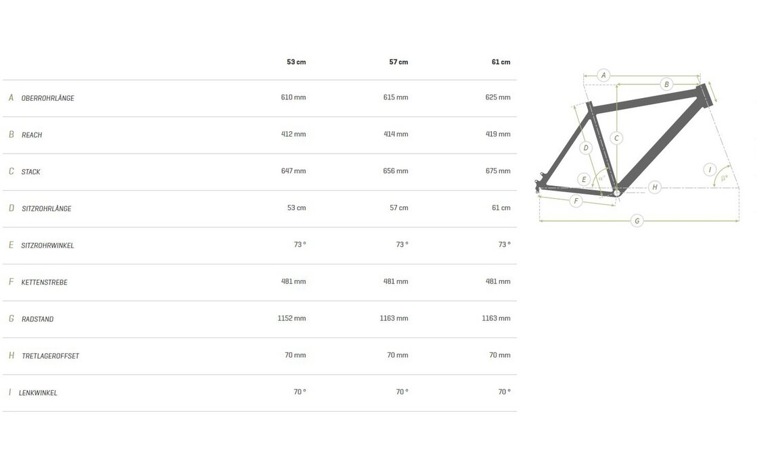This screenshot has height=466, width=757.
Task: Click the circled D marker on seat tube
Action: tap(587, 147)
